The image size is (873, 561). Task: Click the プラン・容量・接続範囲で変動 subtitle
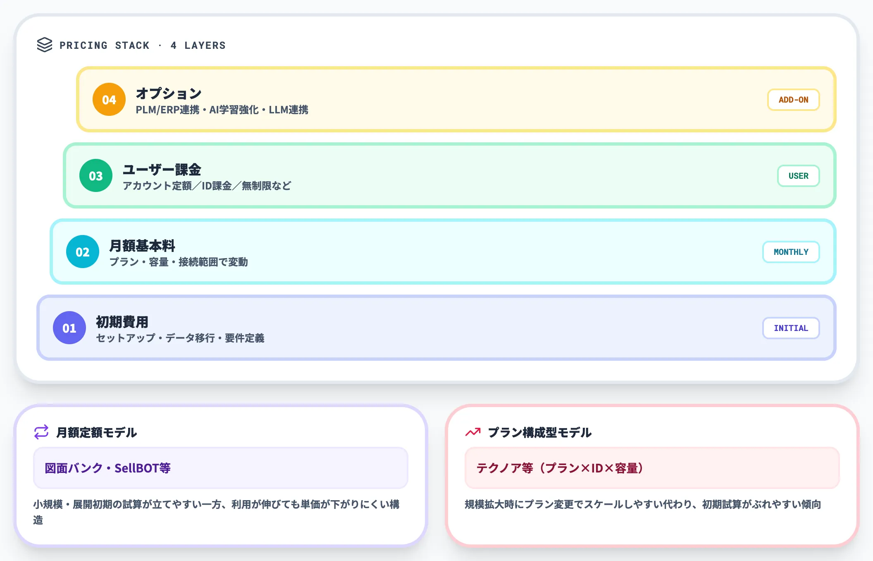[179, 262]
